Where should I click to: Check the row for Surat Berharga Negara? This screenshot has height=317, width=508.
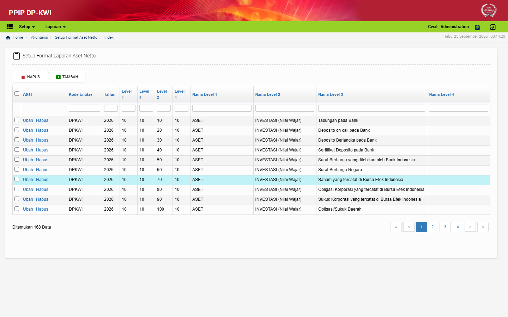pyautogui.click(x=17, y=169)
